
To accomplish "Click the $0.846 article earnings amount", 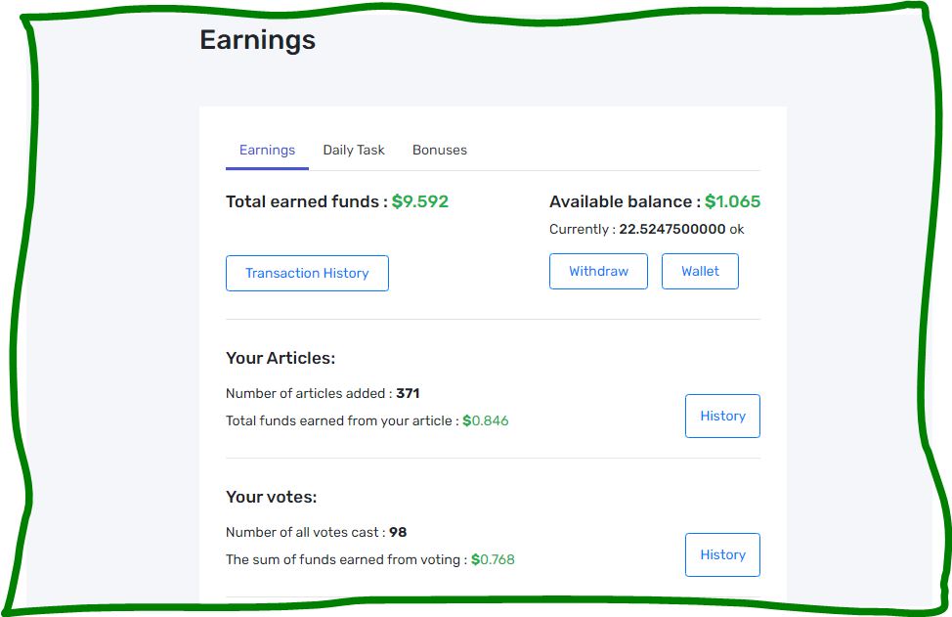I will click(486, 420).
